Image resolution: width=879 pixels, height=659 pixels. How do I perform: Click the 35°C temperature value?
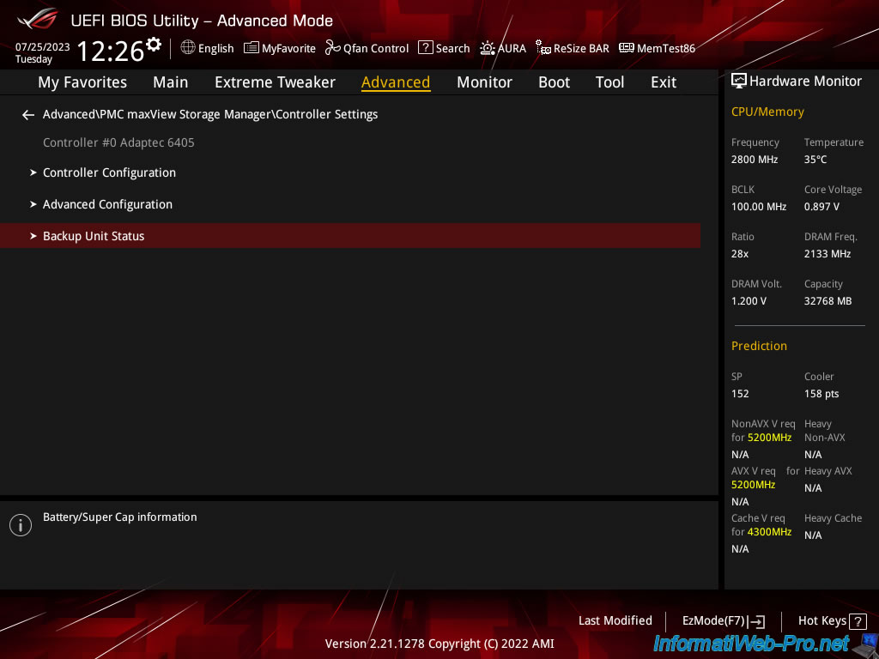[815, 160]
